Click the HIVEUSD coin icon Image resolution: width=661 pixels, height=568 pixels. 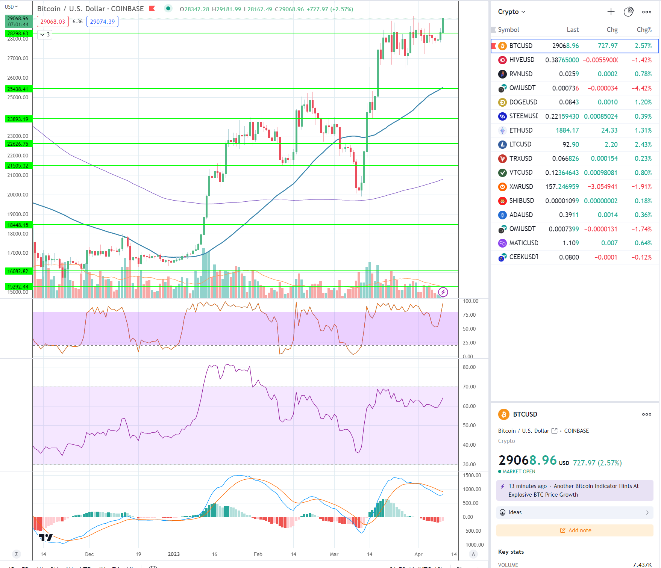point(502,60)
